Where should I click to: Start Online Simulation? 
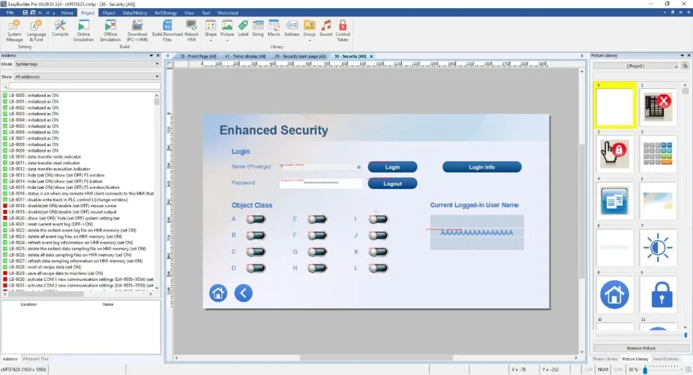pyautogui.click(x=83, y=30)
